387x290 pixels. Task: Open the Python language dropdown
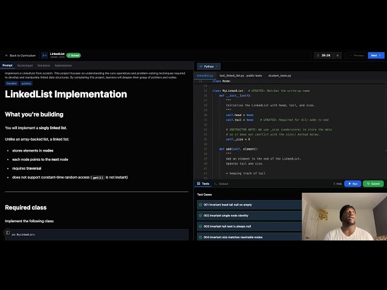(x=209, y=66)
